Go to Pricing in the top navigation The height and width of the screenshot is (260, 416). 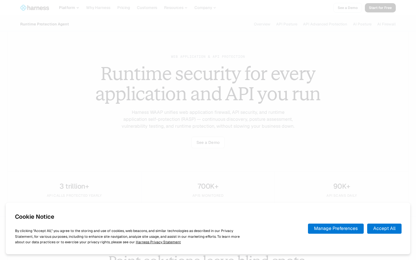(x=124, y=8)
